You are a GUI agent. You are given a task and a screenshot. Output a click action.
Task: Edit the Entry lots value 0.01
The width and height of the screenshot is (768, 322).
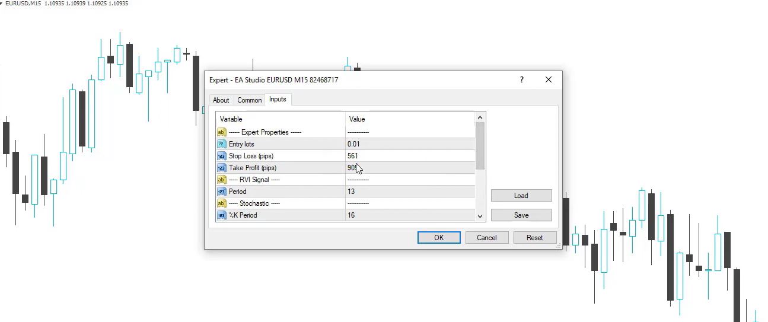click(x=409, y=144)
